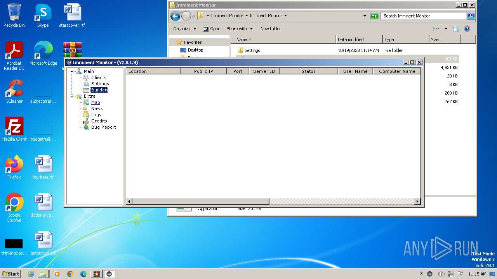The image size is (497, 279).
Task: Click the Start button
Action: coord(10,274)
